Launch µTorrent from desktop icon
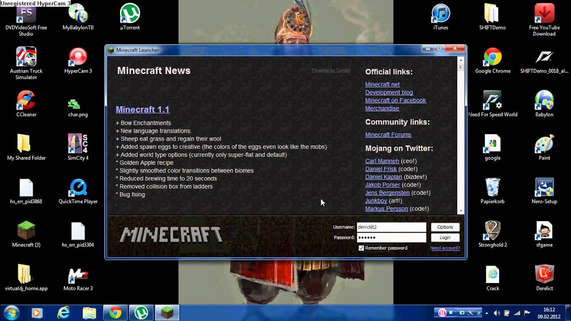The height and width of the screenshot is (321, 571). pyautogui.click(x=130, y=18)
